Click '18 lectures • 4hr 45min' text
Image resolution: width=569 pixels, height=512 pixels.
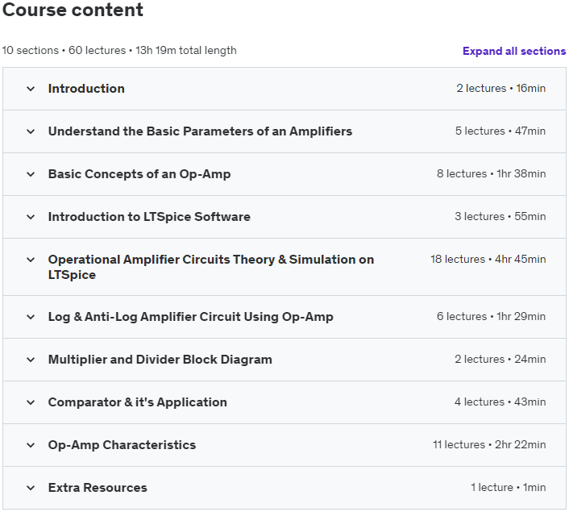[x=488, y=260]
